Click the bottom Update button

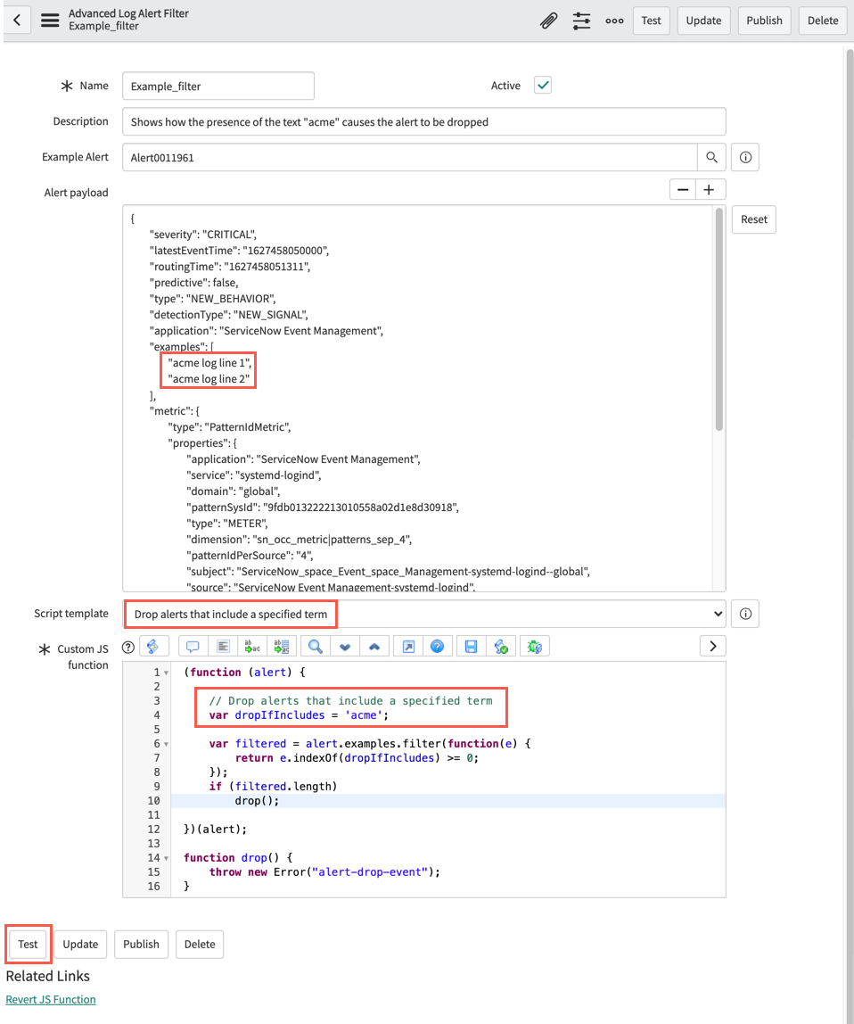click(80, 945)
